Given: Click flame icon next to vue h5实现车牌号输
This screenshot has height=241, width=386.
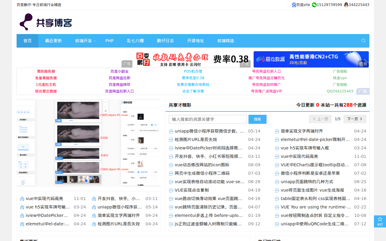Looking at the screenshot, I should point(22,207).
